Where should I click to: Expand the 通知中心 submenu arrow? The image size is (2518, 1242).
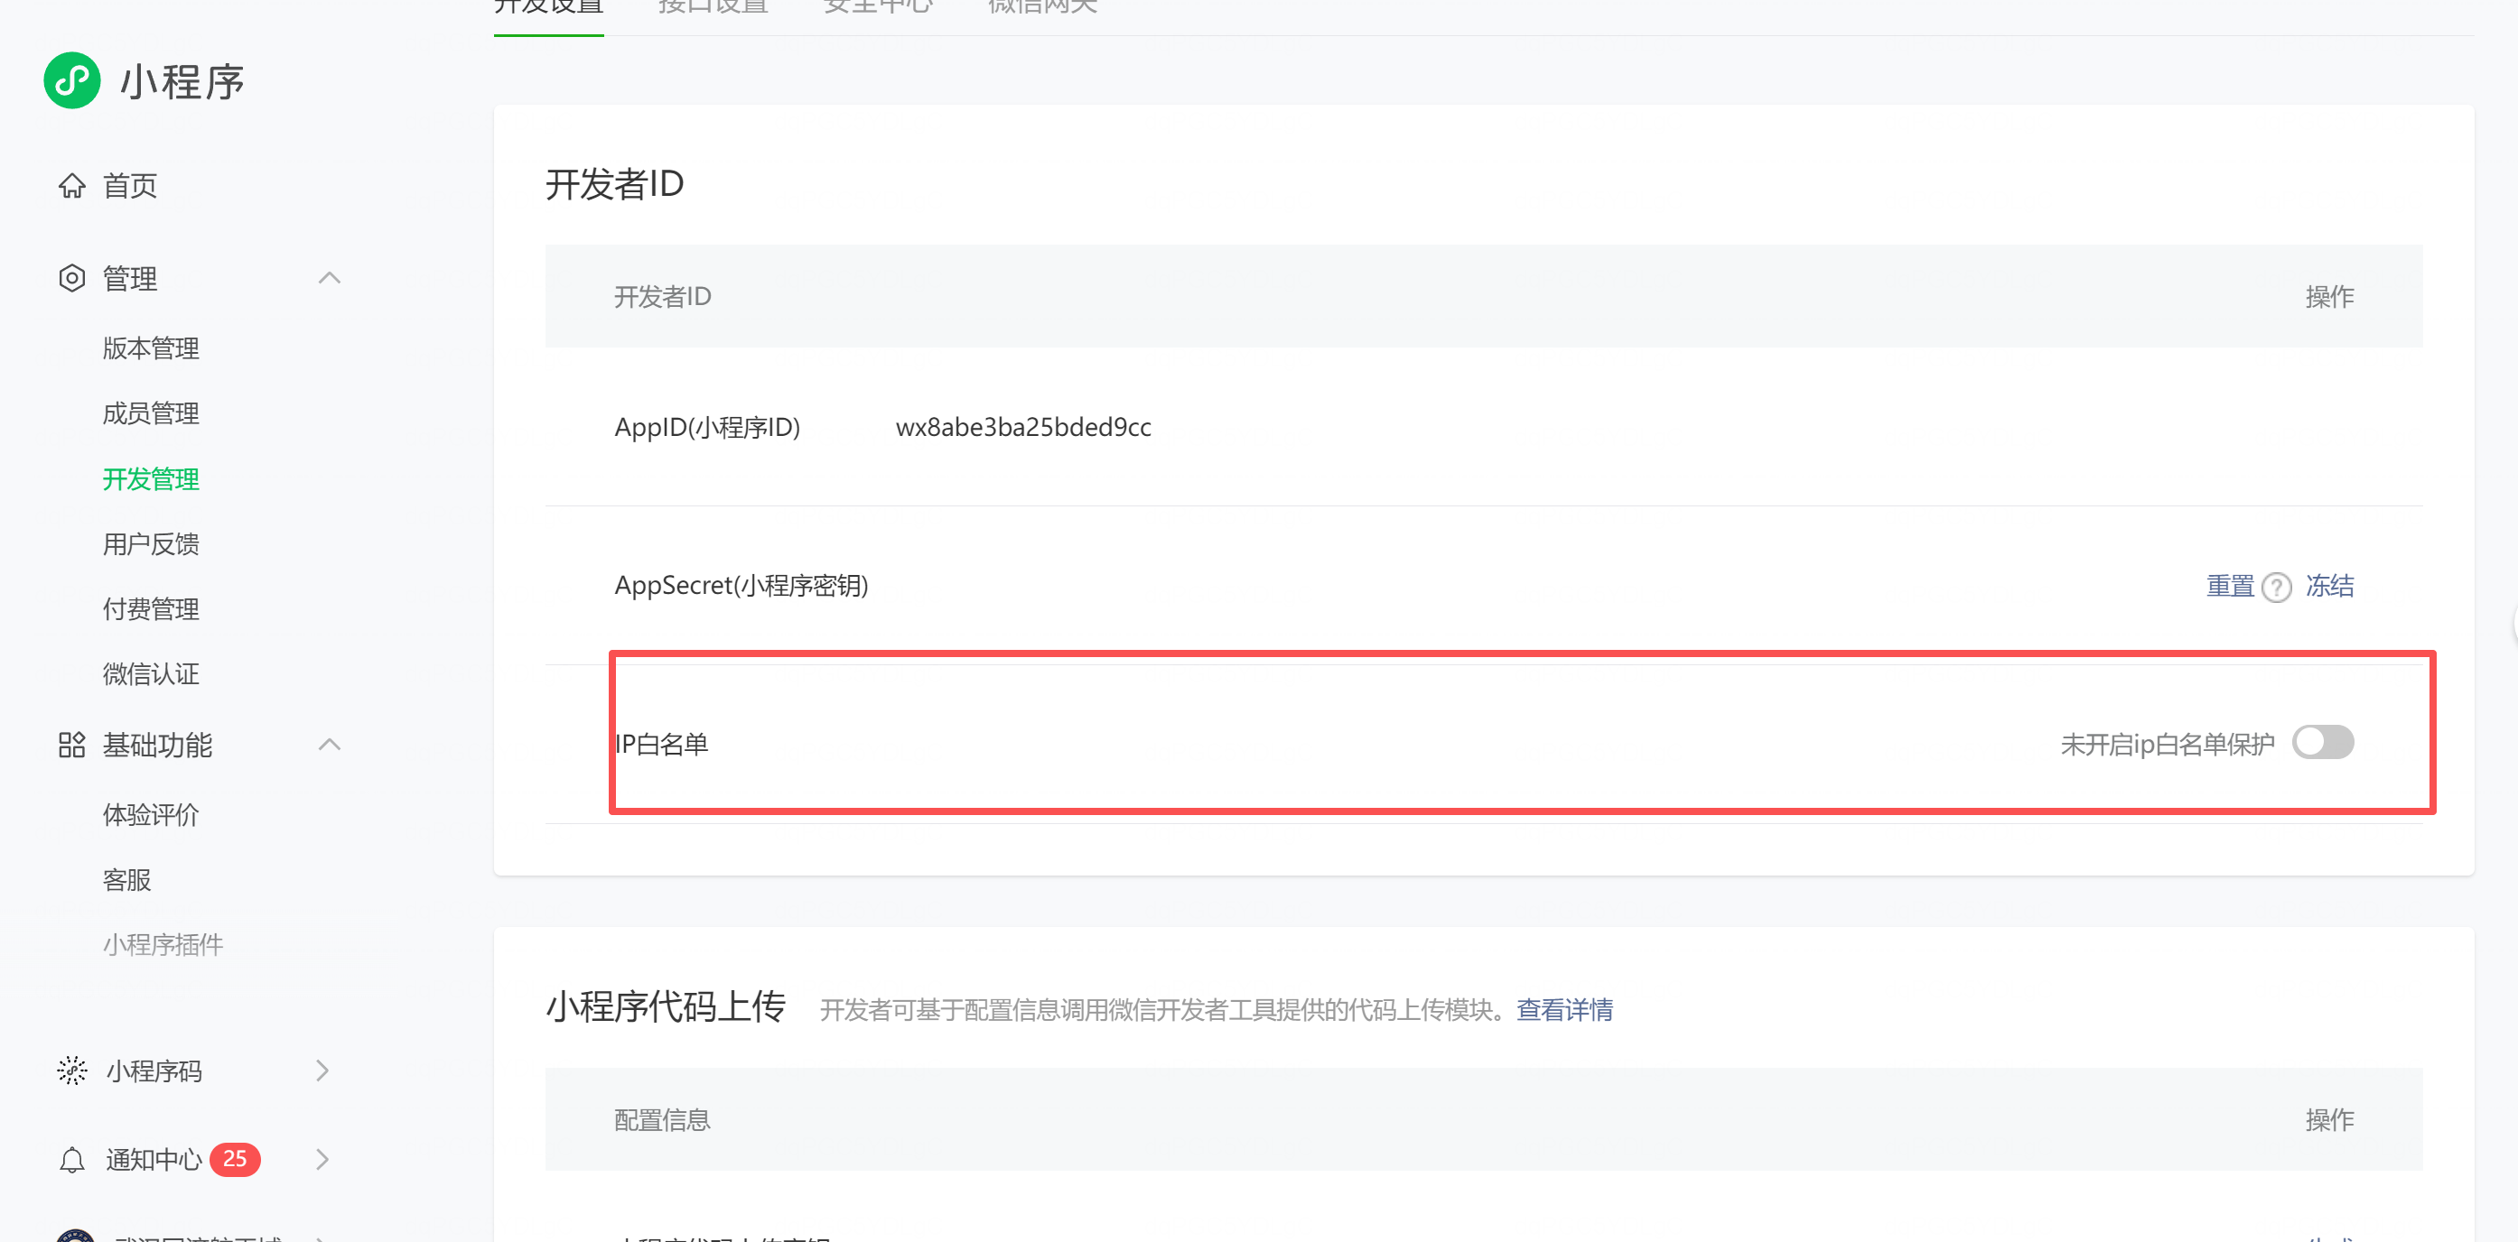(x=322, y=1160)
